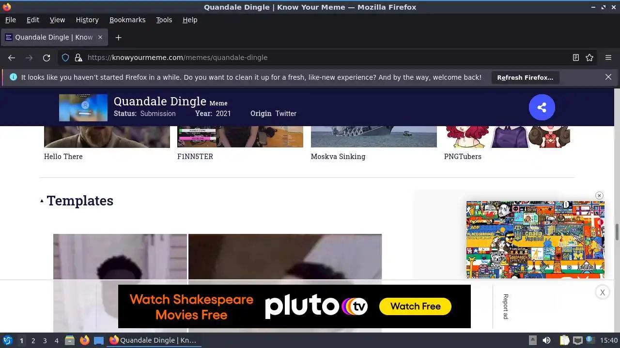The width and height of the screenshot is (620, 348).
Task: Click the 15:40 clock in taskbar
Action: pos(609,340)
